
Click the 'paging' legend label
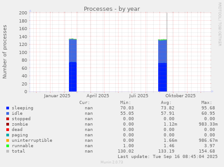click(20, 135)
